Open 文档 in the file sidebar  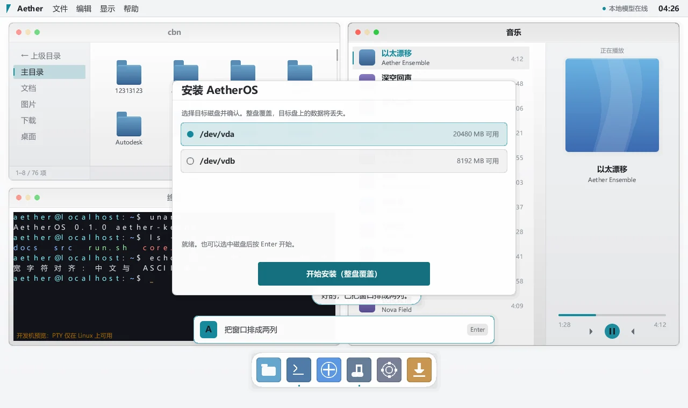(x=49, y=88)
